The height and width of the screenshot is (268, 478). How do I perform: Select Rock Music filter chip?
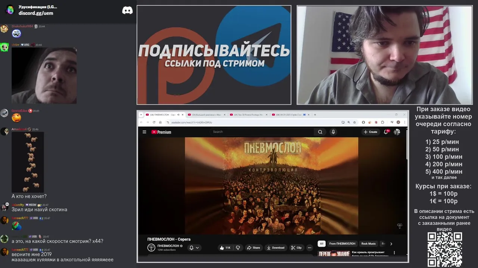coord(369,244)
